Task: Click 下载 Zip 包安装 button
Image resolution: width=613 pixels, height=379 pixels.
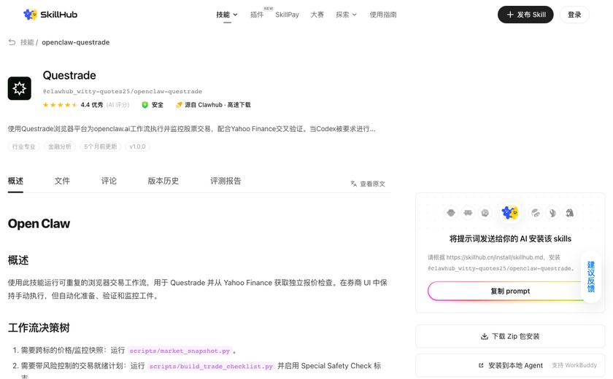Action: point(510,336)
